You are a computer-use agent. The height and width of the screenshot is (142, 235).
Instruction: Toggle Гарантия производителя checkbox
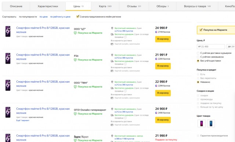pos(198,135)
